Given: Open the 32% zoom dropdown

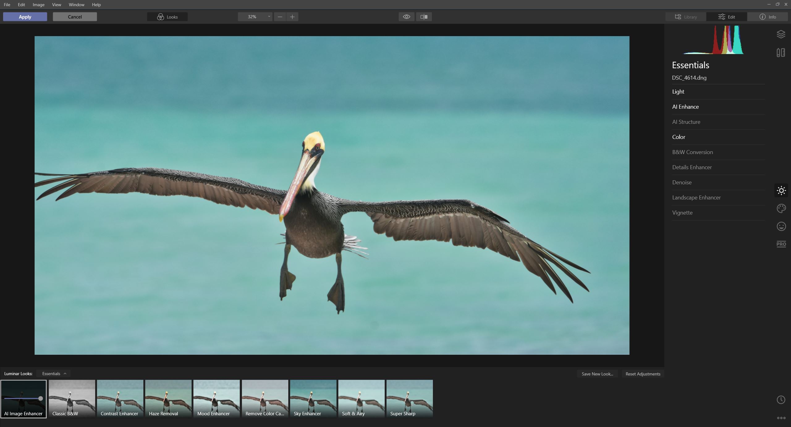Looking at the screenshot, I should pyautogui.click(x=255, y=17).
